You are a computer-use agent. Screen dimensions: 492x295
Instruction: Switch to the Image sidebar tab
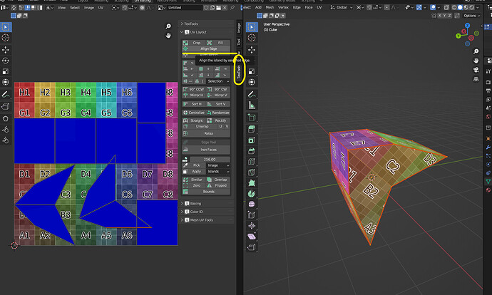(x=239, y=28)
